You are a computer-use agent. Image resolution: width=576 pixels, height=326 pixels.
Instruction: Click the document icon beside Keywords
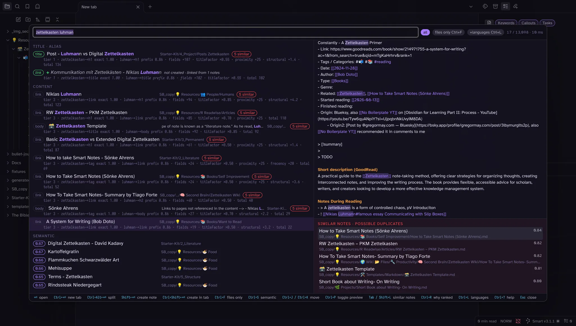[489, 23]
